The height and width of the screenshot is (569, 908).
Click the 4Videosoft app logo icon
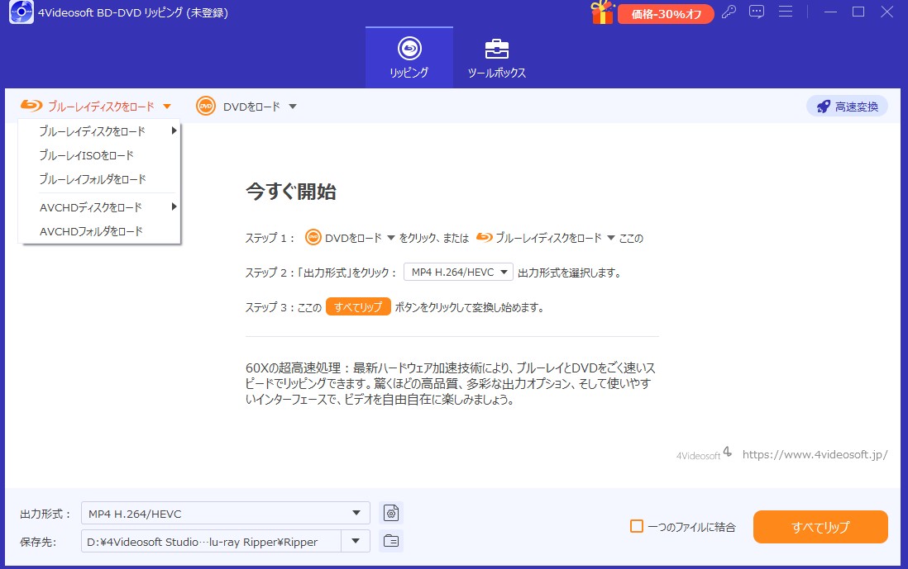[22, 12]
